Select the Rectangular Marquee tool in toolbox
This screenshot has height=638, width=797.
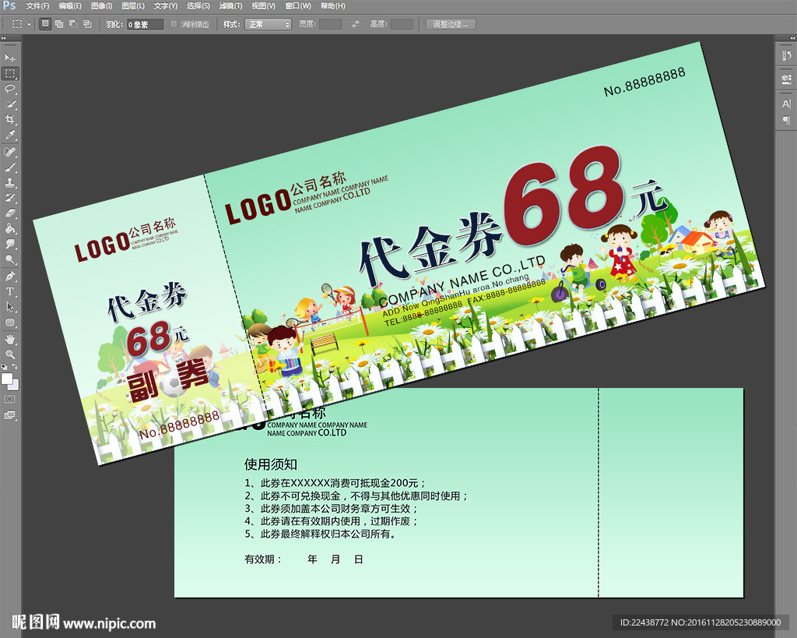pyautogui.click(x=10, y=73)
